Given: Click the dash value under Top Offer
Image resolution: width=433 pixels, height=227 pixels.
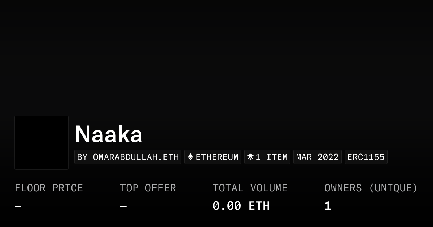Looking at the screenshot, I should pyautogui.click(x=123, y=206).
